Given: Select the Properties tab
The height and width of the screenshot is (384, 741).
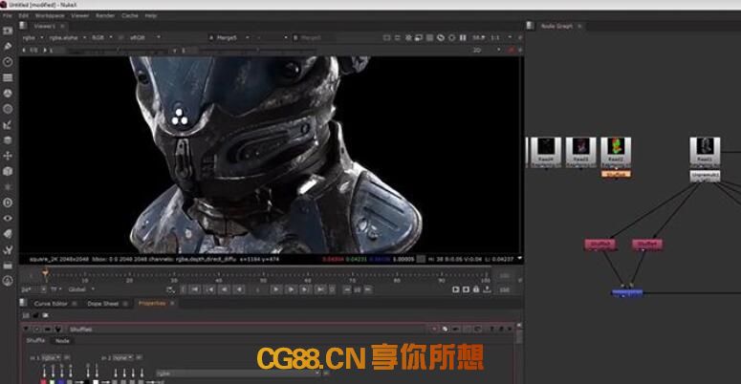Looking at the screenshot, I should coord(152,303).
